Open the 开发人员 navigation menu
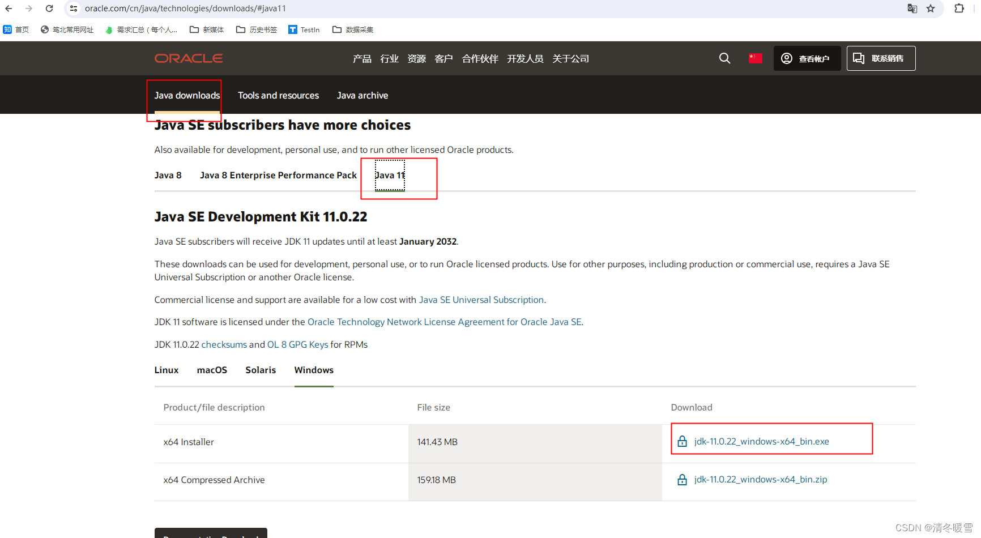 [x=525, y=58]
